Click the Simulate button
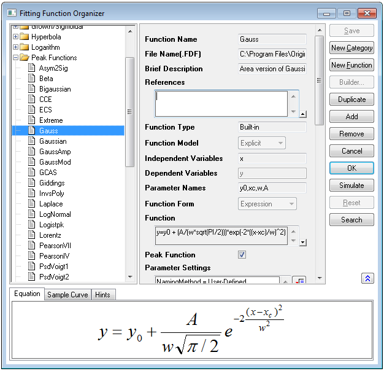 (x=351, y=185)
